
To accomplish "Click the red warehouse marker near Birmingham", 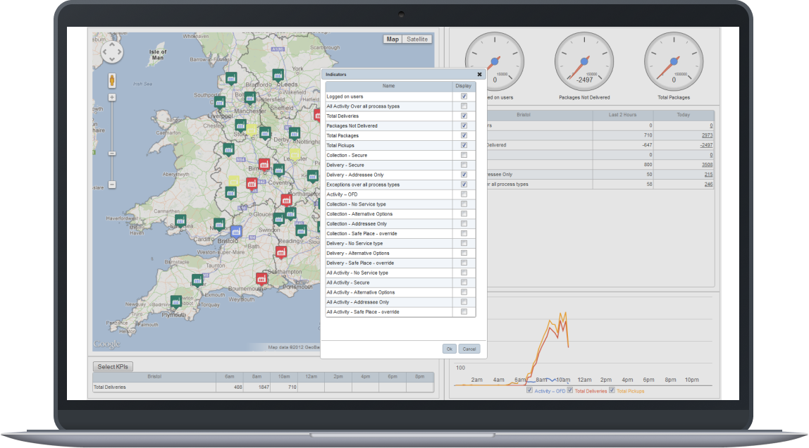I will [x=264, y=164].
